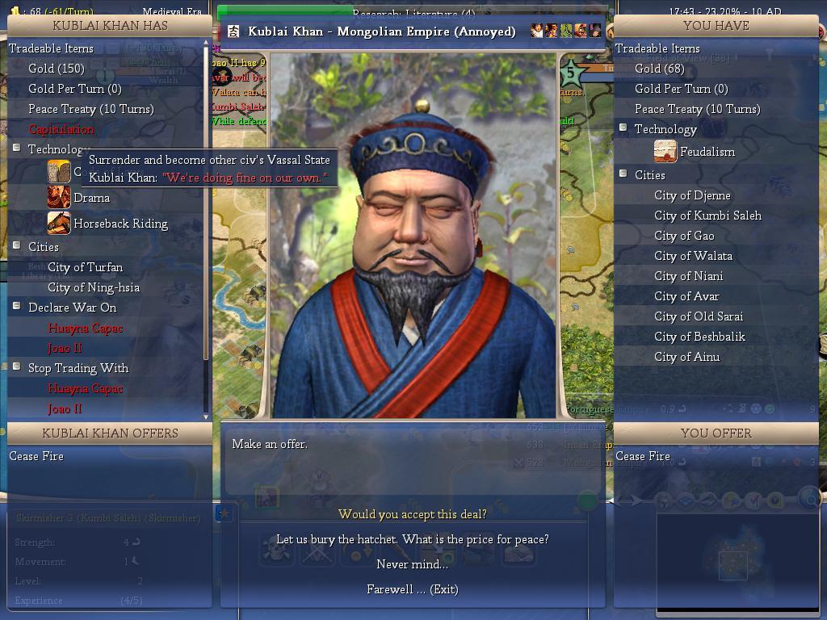
Task: Collapse the Stop Trading With section
Action: pyautogui.click(x=16, y=366)
